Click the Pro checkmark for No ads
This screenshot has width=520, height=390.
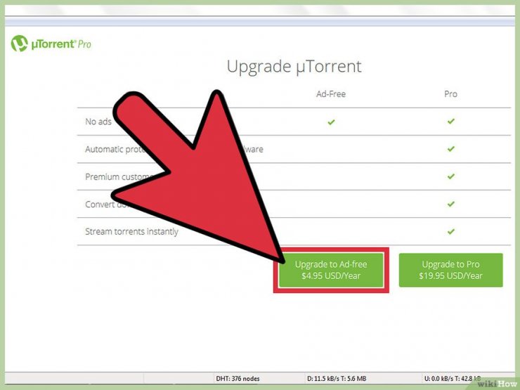450,122
